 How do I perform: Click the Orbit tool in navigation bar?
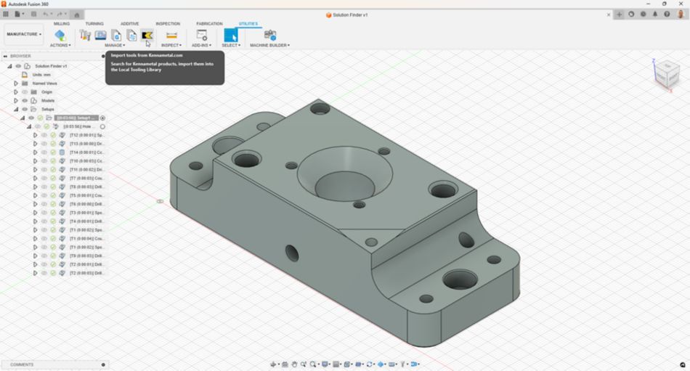[274, 364]
